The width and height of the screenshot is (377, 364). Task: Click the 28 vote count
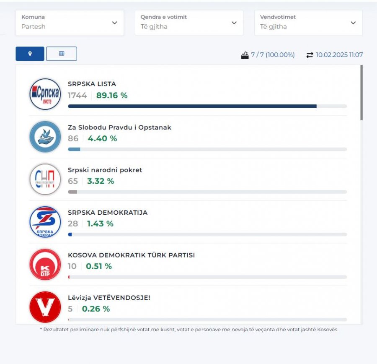(x=73, y=224)
